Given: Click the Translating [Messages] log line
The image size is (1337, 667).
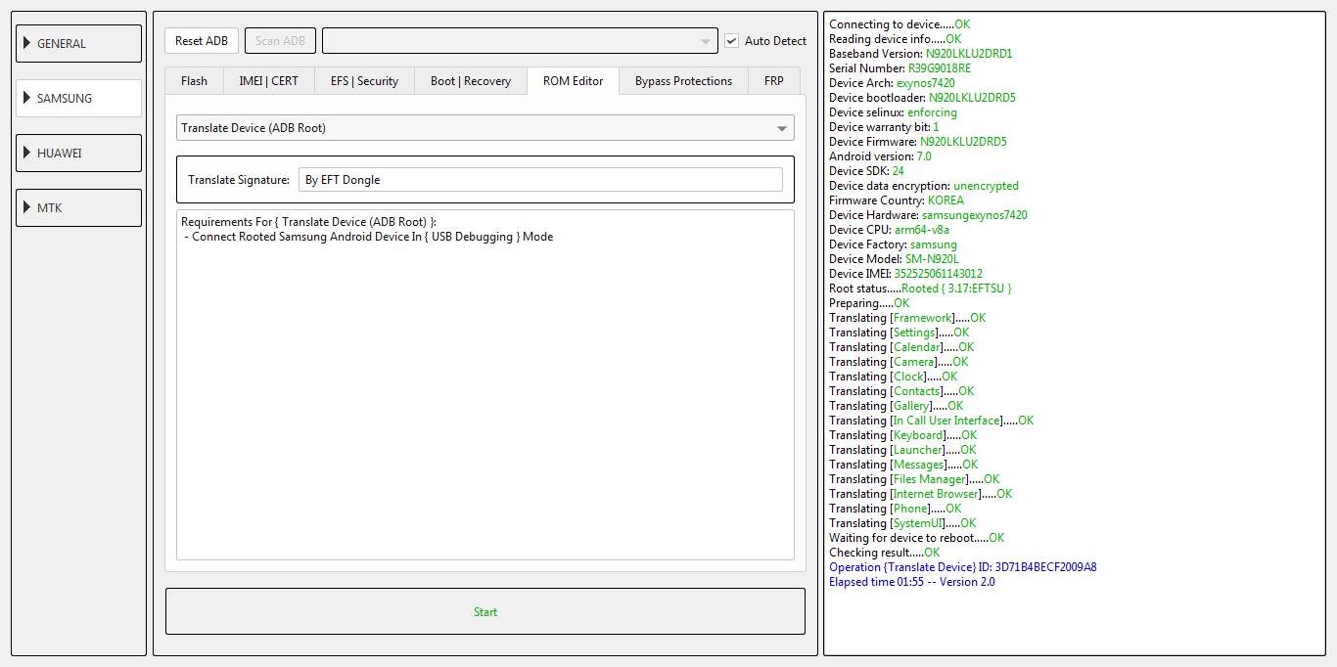Looking at the screenshot, I should click(903, 465).
